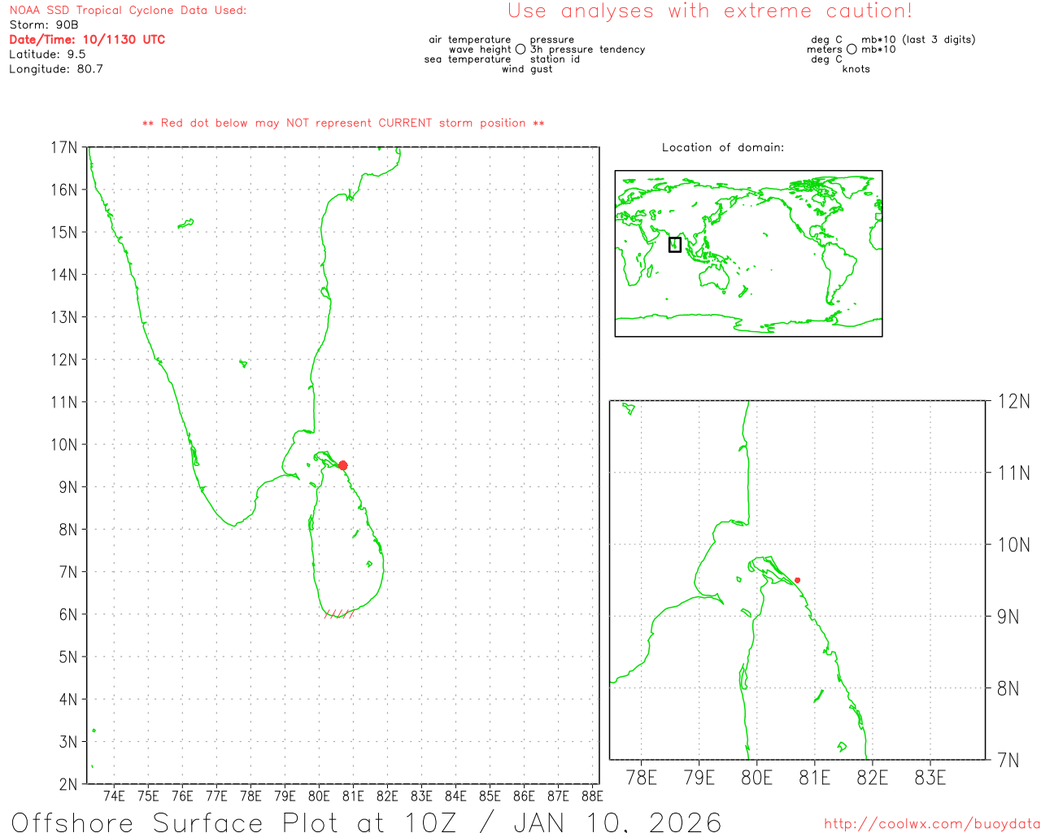Click the 'Offshore Surface Plot' title text
1041x833 pixels.
366,822
